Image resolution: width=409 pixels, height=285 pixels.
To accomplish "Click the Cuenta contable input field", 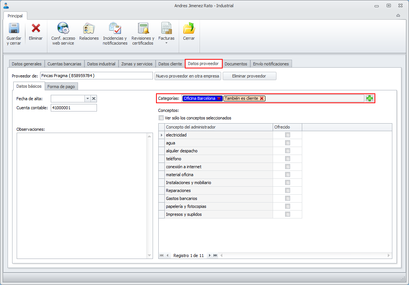I will point(73,108).
